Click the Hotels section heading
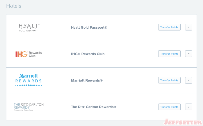203x126 pixels. (x=14, y=6)
